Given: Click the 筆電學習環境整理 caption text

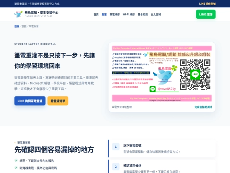Looking at the screenshot, I should (122, 107).
